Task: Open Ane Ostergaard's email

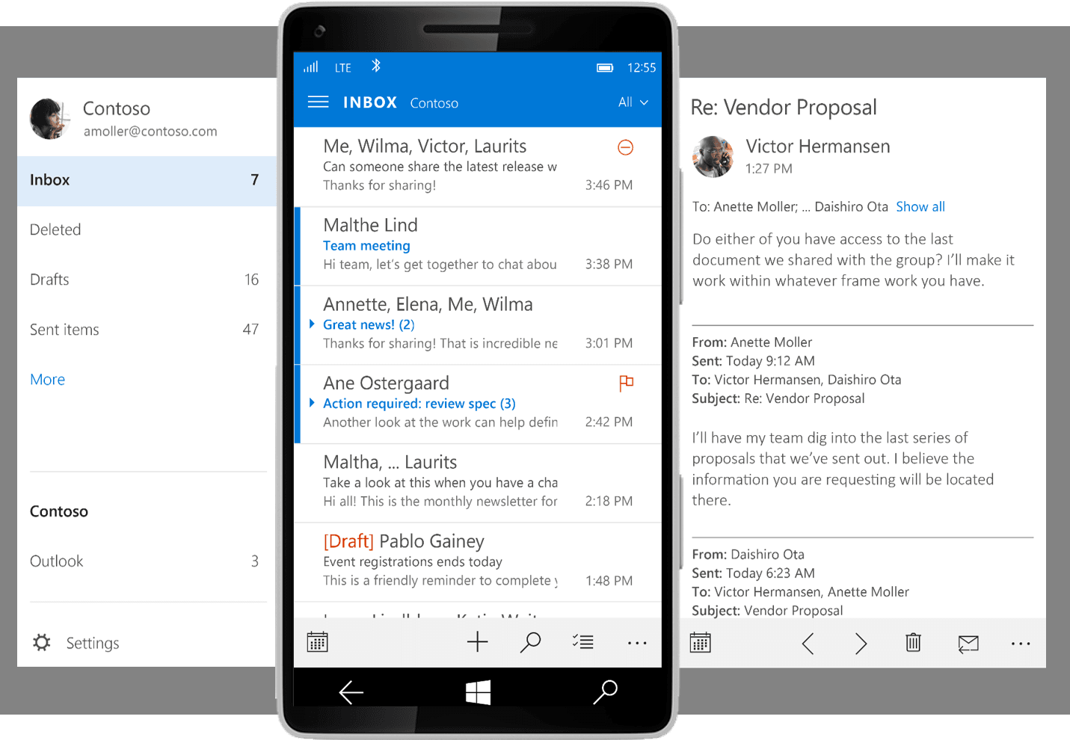Action: (x=478, y=404)
